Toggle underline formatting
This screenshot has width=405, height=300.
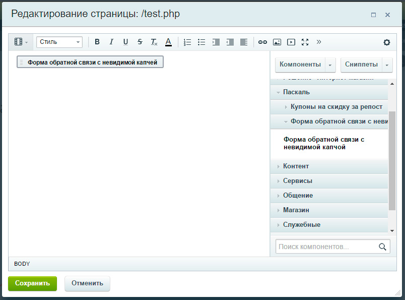pos(125,42)
